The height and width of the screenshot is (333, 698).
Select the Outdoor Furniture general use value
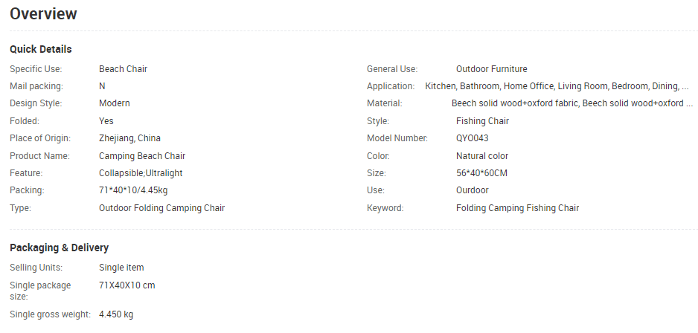pos(491,69)
